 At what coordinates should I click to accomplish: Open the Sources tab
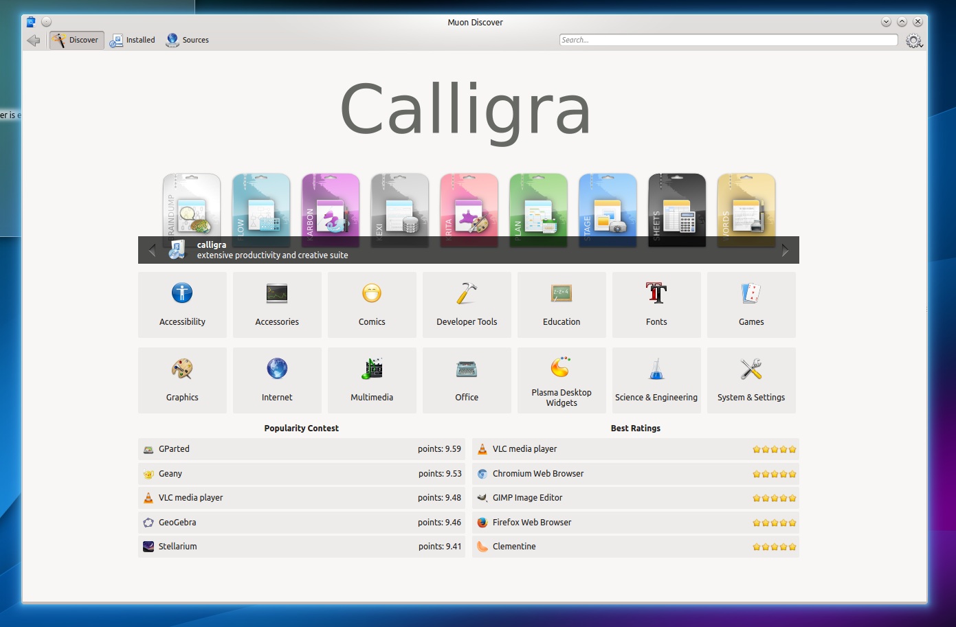pos(187,41)
